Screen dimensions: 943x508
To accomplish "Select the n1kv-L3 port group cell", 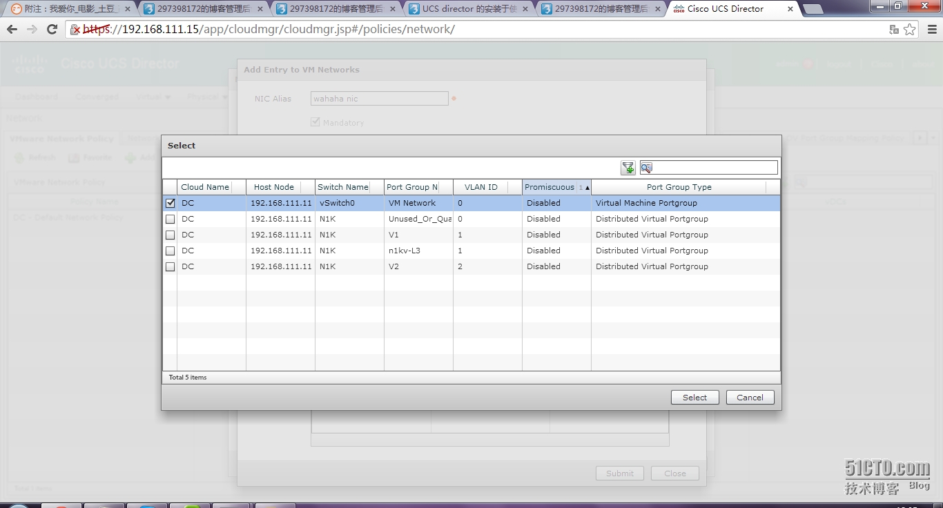I will click(418, 251).
